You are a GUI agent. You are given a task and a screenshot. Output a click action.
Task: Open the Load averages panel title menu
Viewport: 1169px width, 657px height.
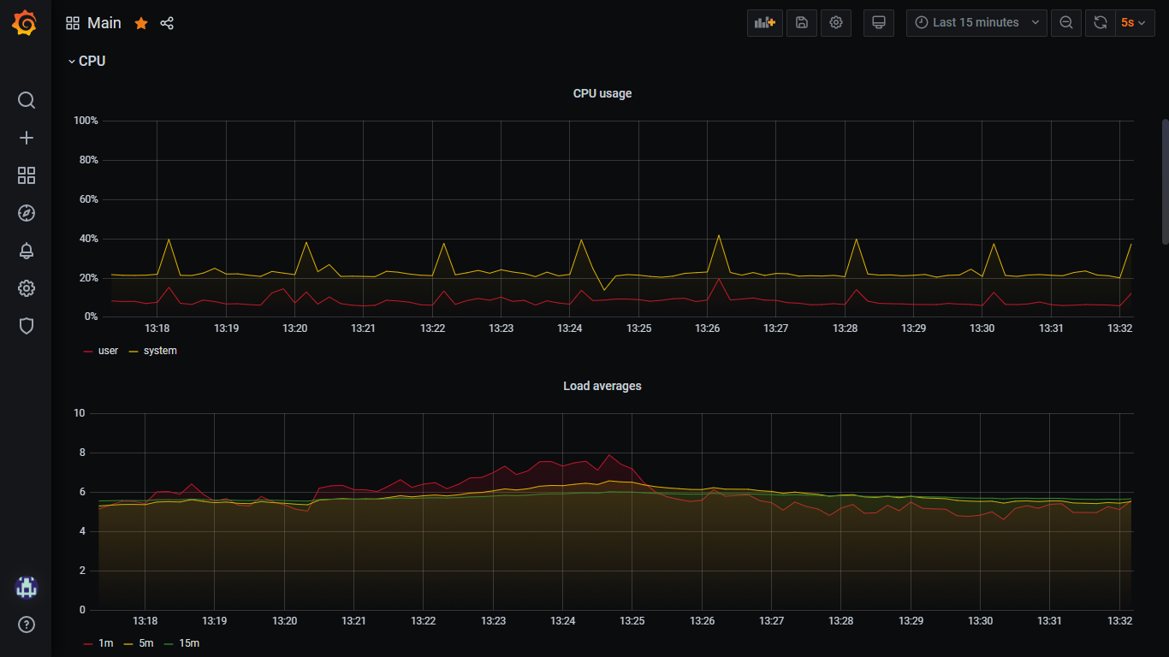(602, 386)
